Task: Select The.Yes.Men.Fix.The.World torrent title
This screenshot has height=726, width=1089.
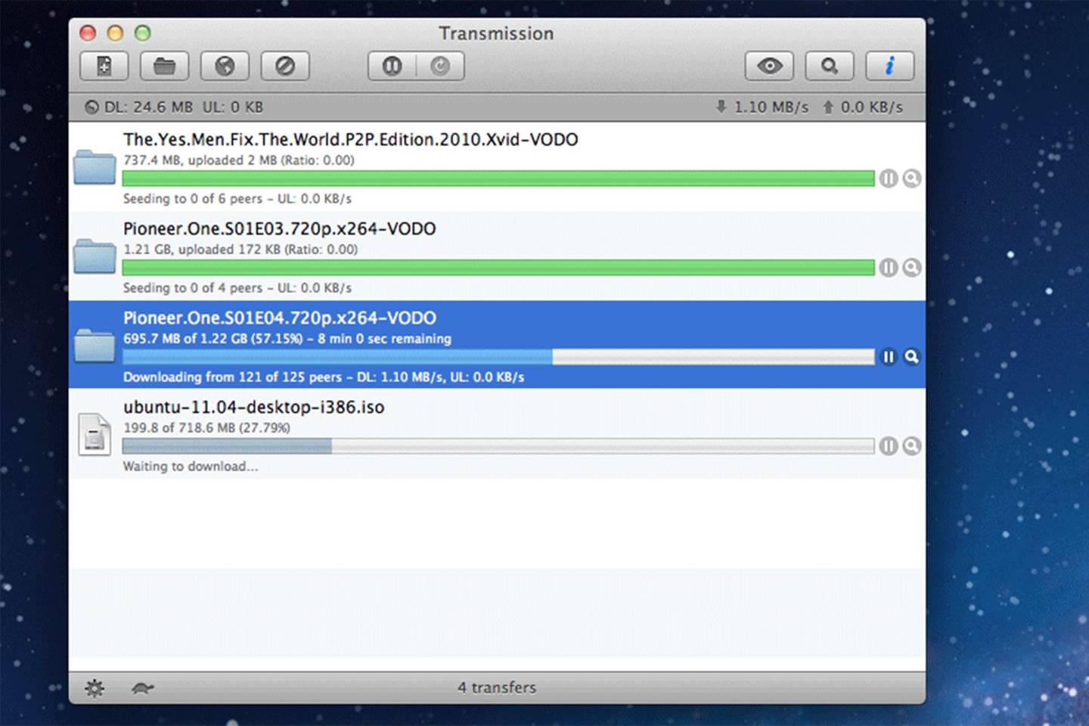Action: click(351, 140)
